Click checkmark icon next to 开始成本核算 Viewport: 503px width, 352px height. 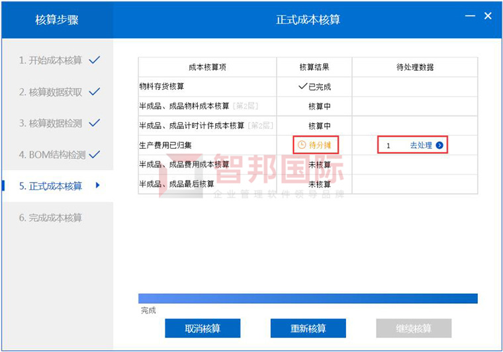(x=94, y=60)
